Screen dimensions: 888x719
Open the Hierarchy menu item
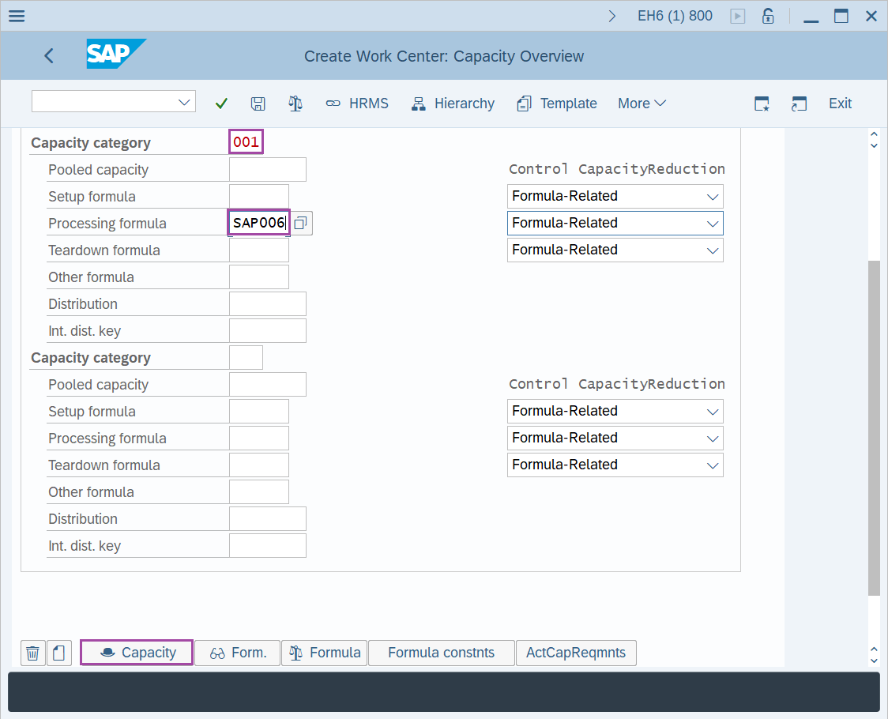coord(453,104)
